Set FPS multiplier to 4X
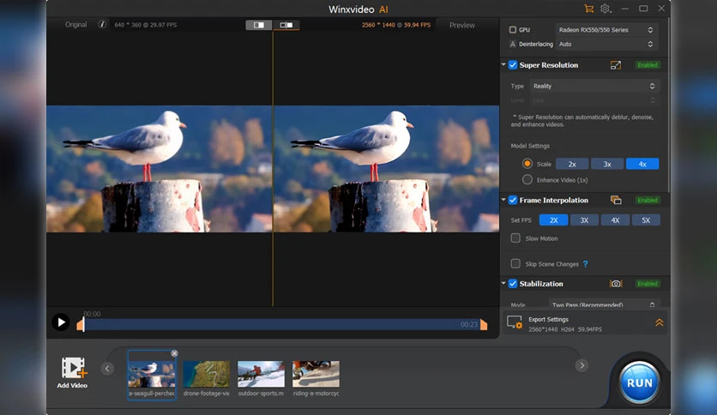Image resolution: width=717 pixels, height=415 pixels. point(615,220)
